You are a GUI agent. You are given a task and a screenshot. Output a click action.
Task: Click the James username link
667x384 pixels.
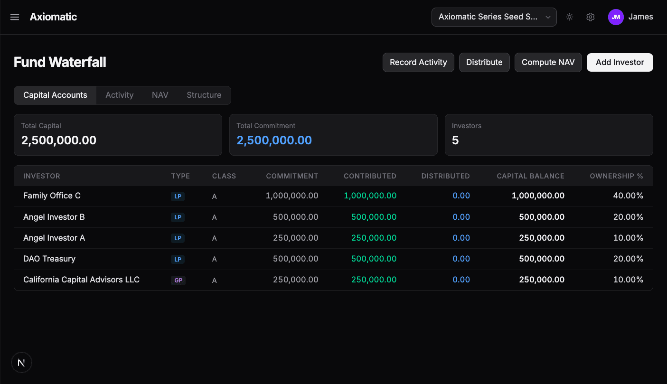click(640, 17)
